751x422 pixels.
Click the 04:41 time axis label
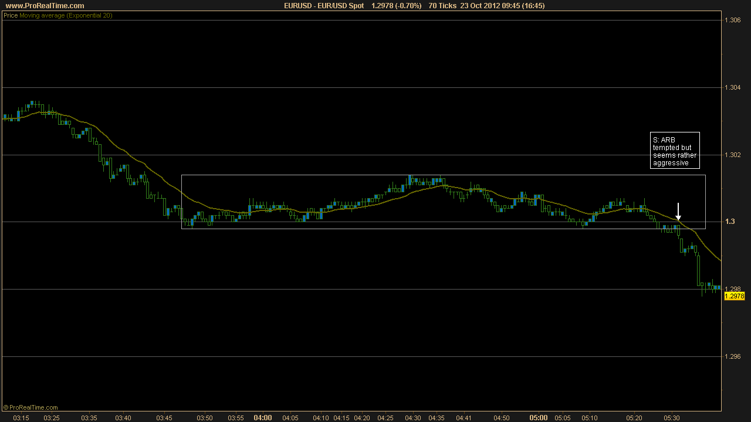464,418
